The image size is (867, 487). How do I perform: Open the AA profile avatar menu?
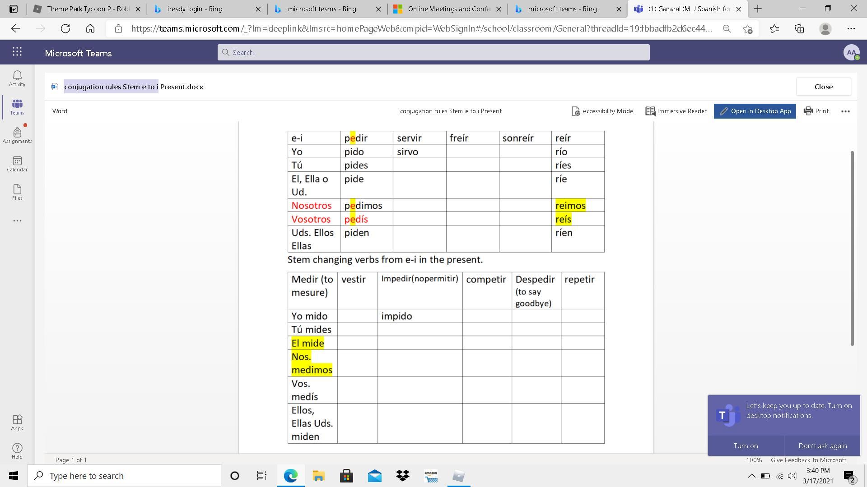point(851,52)
